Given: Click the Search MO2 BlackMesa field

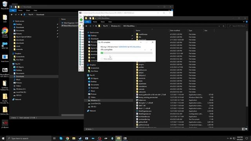Looking at the screenshot, I should [237, 26].
